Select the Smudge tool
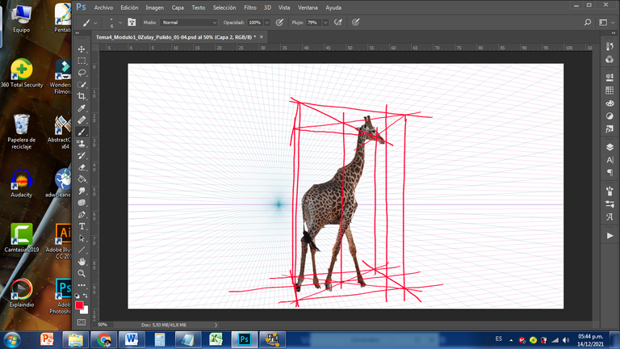620x349 pixels. coord(82,191)
